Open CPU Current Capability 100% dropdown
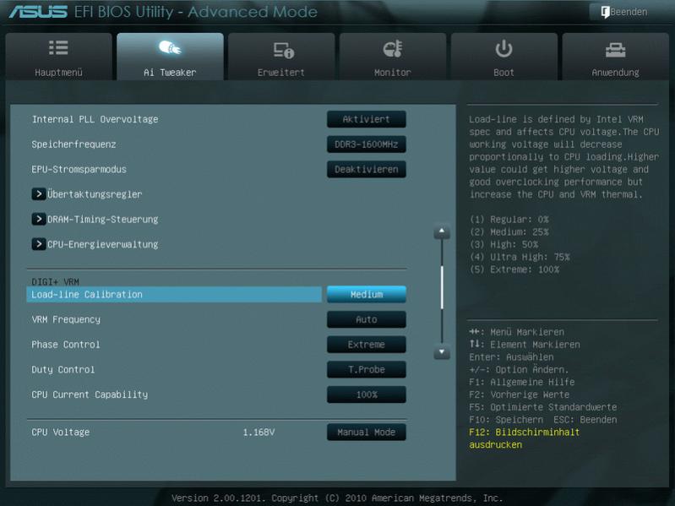Image resolution: width=675 pixels, height=506 pixels. coord(367,394)
